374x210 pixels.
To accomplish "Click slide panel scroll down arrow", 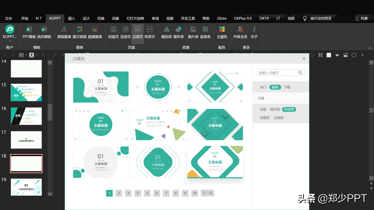I will (x=50, y=194).
